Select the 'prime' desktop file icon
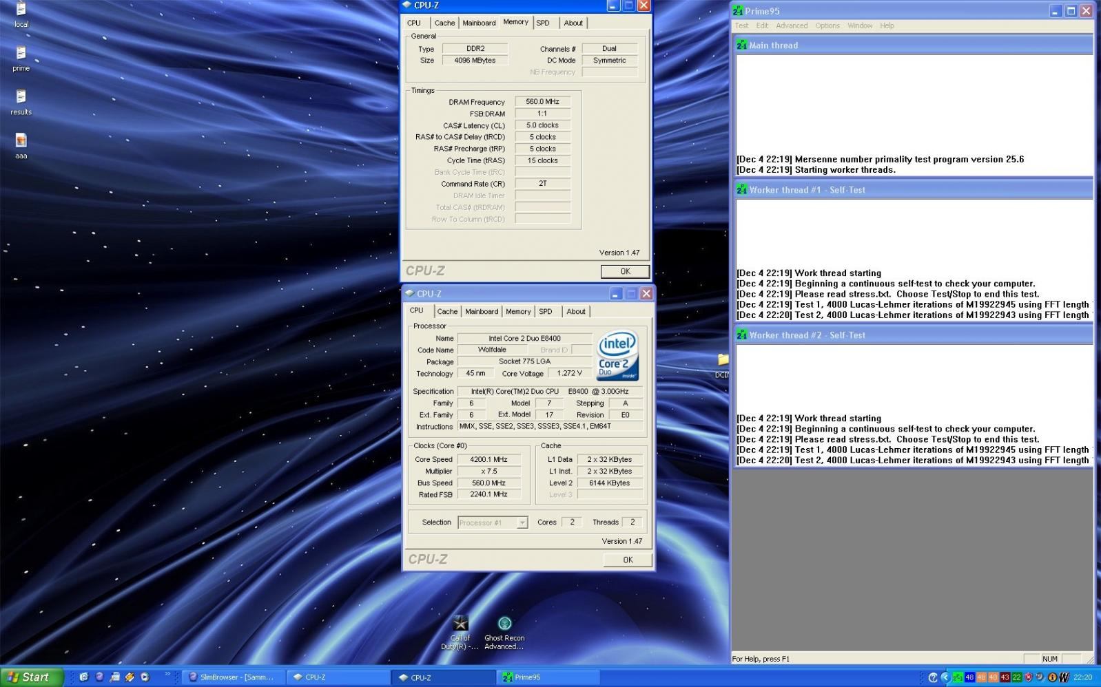 (x=21, y=58)
